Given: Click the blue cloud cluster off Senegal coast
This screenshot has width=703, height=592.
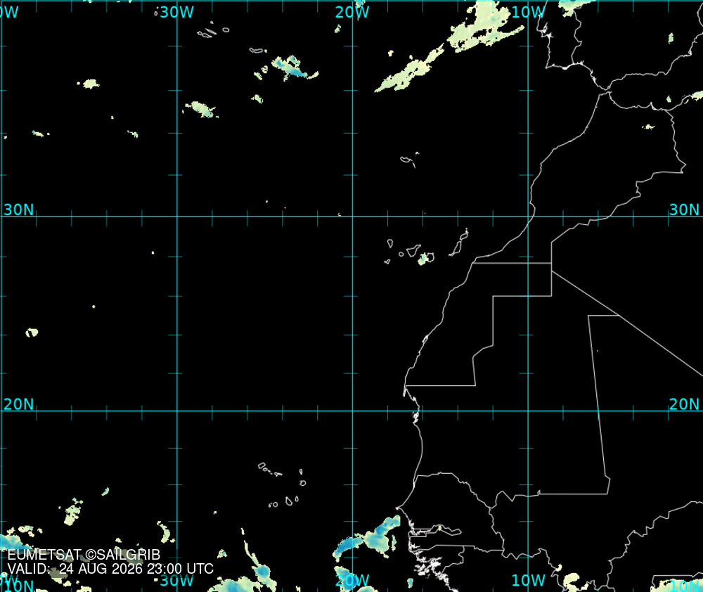Looking at the screenshot, I should (367, 538).
